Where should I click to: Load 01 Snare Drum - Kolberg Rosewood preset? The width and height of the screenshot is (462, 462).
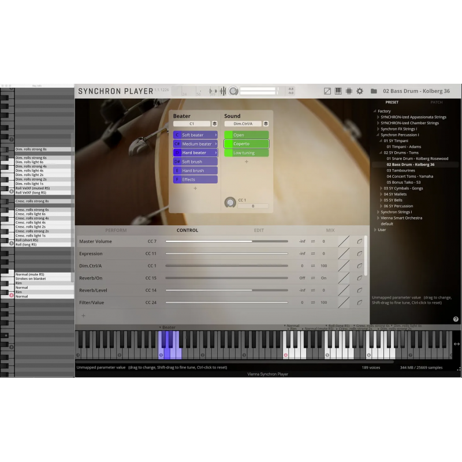coord(417,158)
